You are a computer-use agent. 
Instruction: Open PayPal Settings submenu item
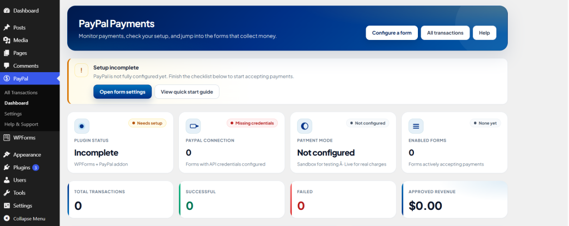coord(13,113)
